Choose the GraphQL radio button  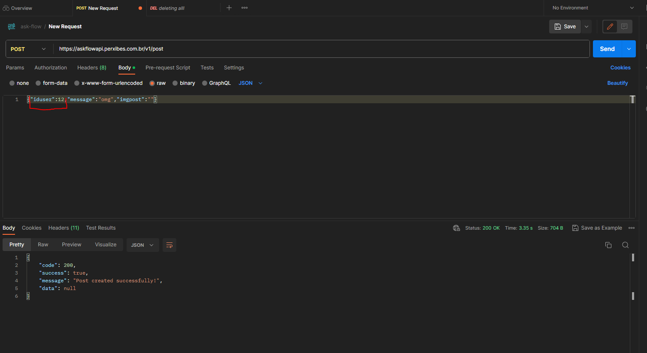205,83
